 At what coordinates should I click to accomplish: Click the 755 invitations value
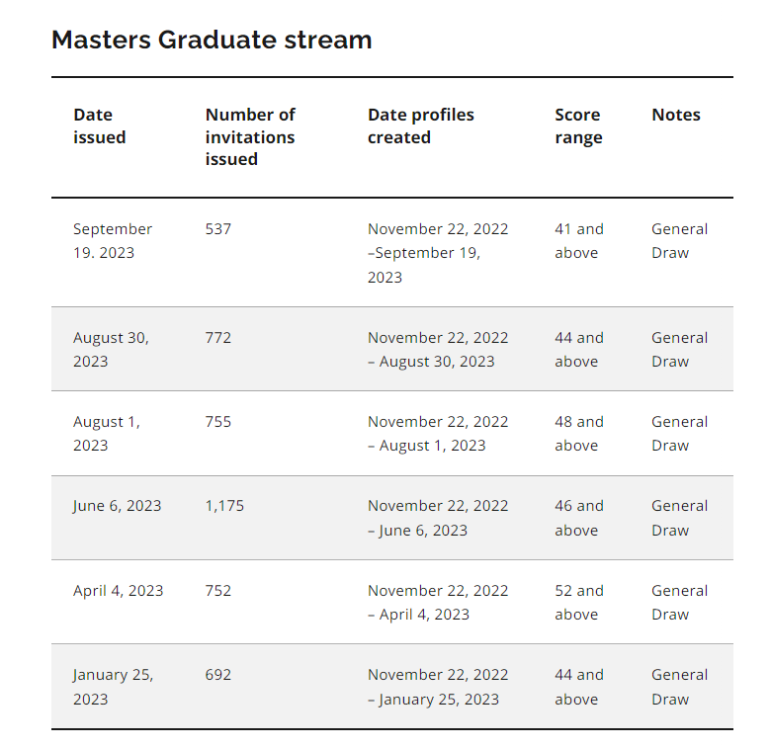coord(217,422)
